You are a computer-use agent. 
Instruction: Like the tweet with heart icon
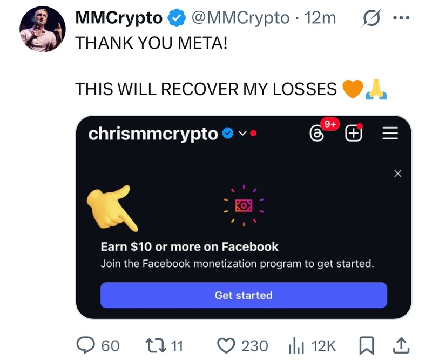point(226,345)
